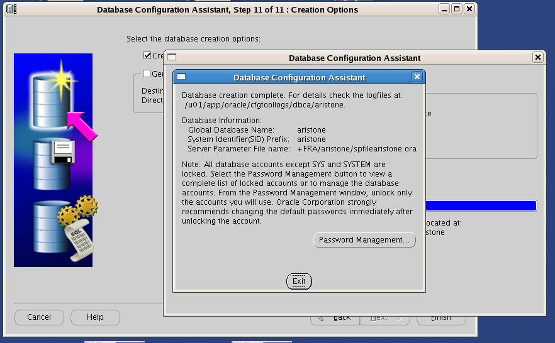The height and width of the screenshot is (343, 555).
Task: Click the blue progress bar in middle dialog
Action: 481,206
